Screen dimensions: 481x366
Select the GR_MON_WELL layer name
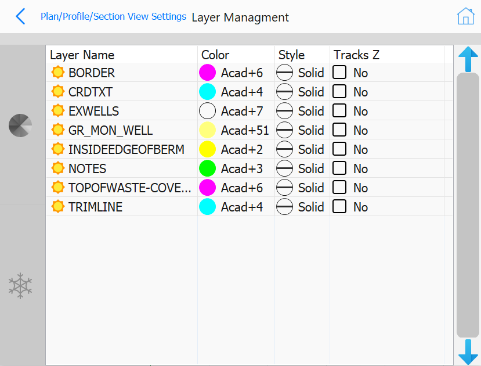tap(110, 130)
